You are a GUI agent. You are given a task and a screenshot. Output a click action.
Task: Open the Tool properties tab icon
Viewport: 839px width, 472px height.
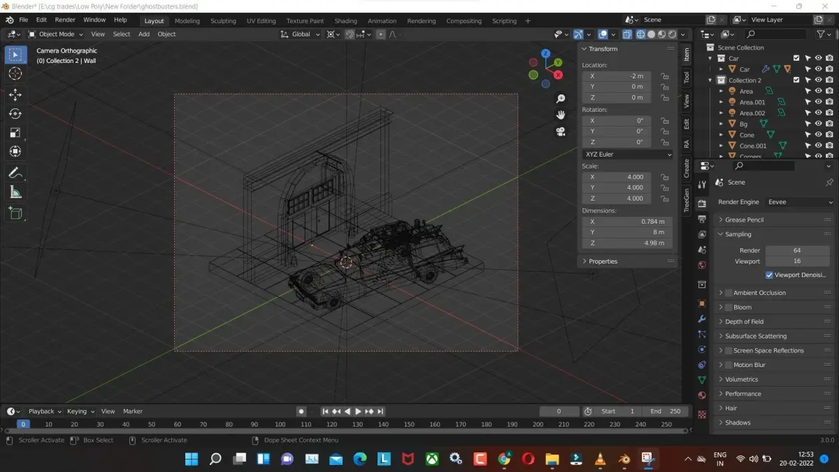point(702,184)
